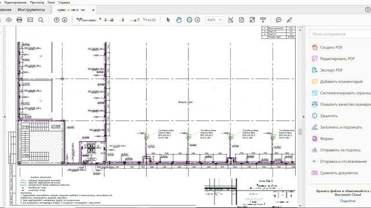The image size is (371, 208).
Task: Open the Окно menu
Action: click(51, 2)
